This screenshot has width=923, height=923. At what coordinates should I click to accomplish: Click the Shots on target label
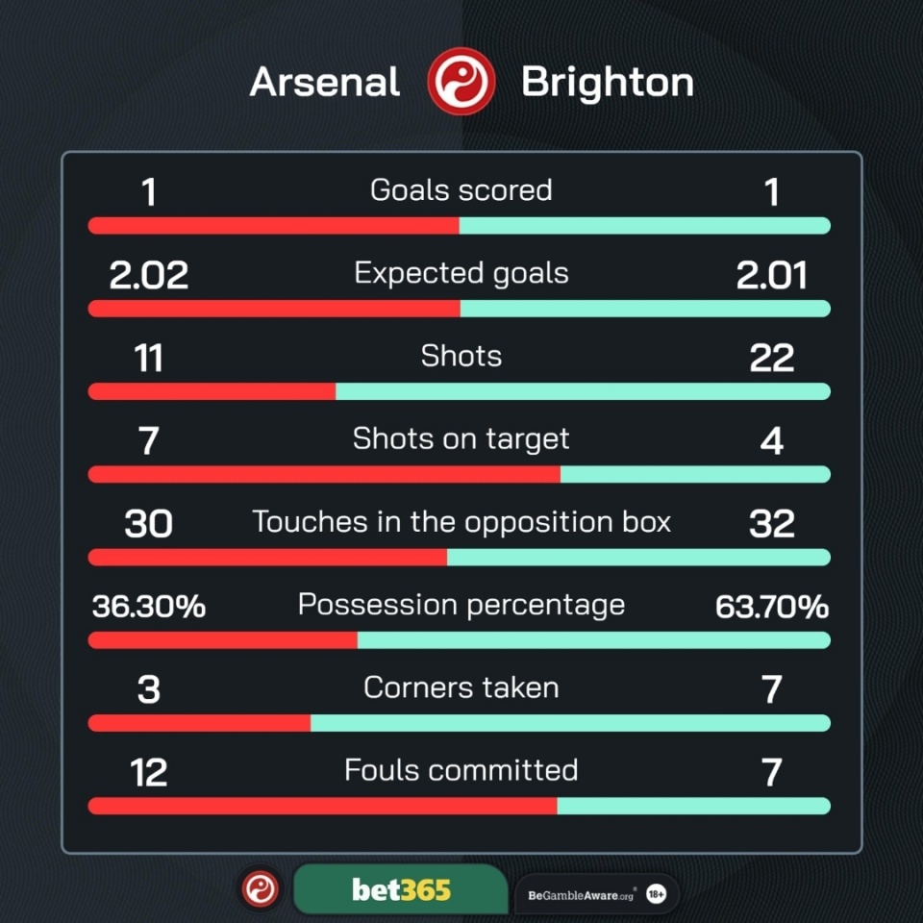coord(461,439)
